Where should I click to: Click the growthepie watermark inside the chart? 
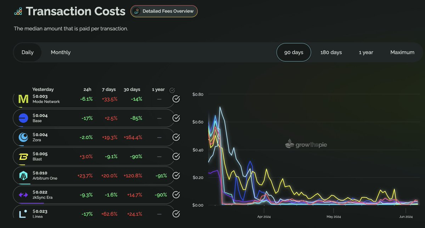(x=307, y=144)
